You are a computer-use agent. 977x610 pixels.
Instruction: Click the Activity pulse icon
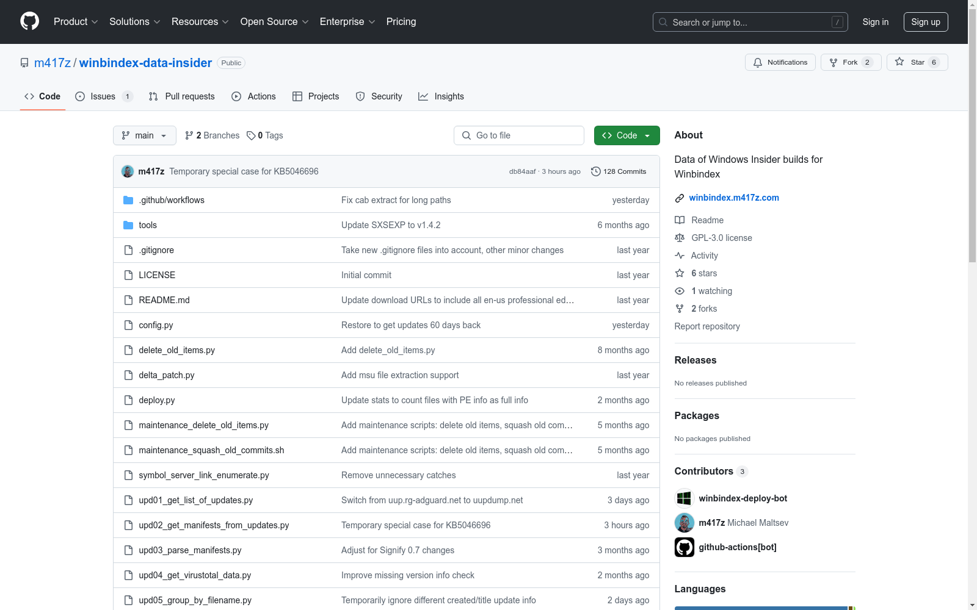[680, 256]
